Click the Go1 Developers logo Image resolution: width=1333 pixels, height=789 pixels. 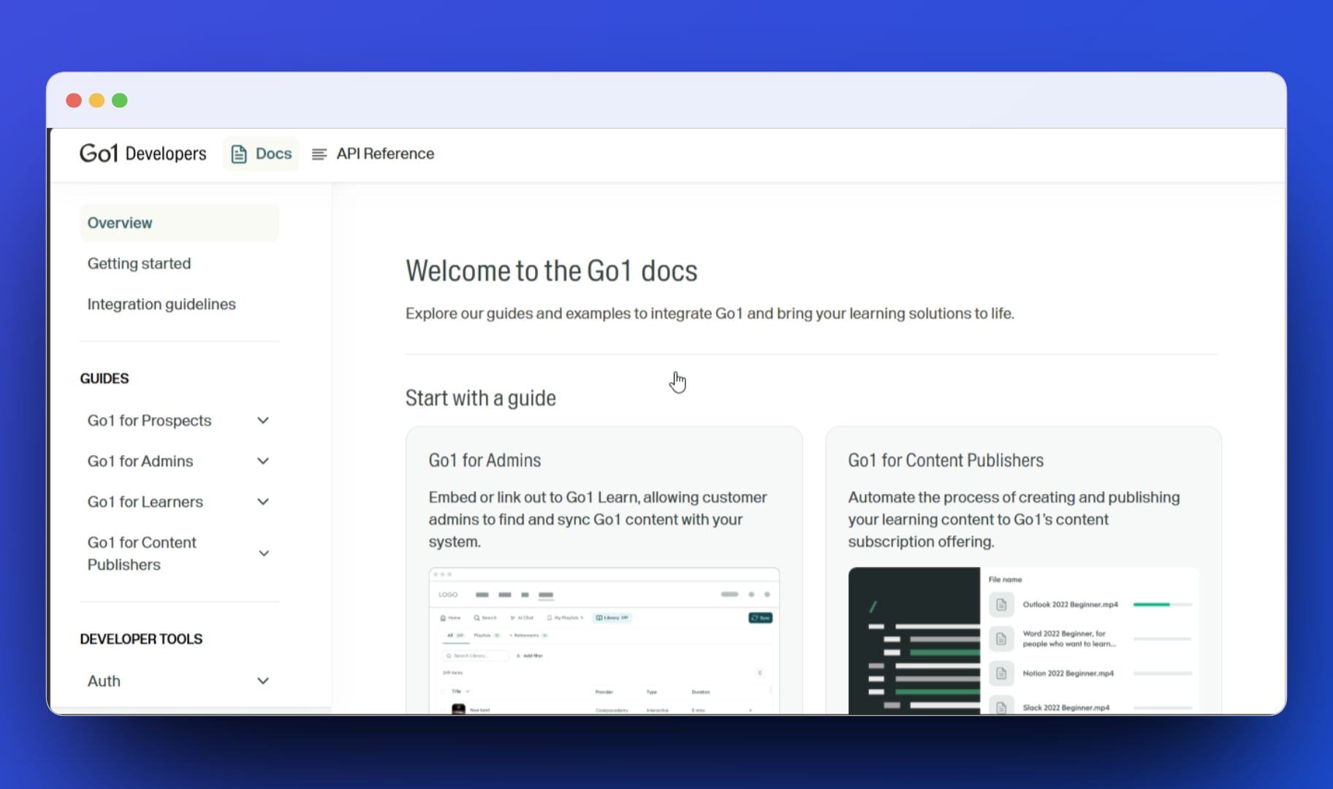(x=143, y=153)
